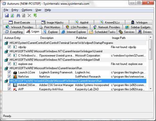The height and width of the screenshot is (121, 156).
Task: Click the list scrollbar down arrow
Action: click(150, 89)
